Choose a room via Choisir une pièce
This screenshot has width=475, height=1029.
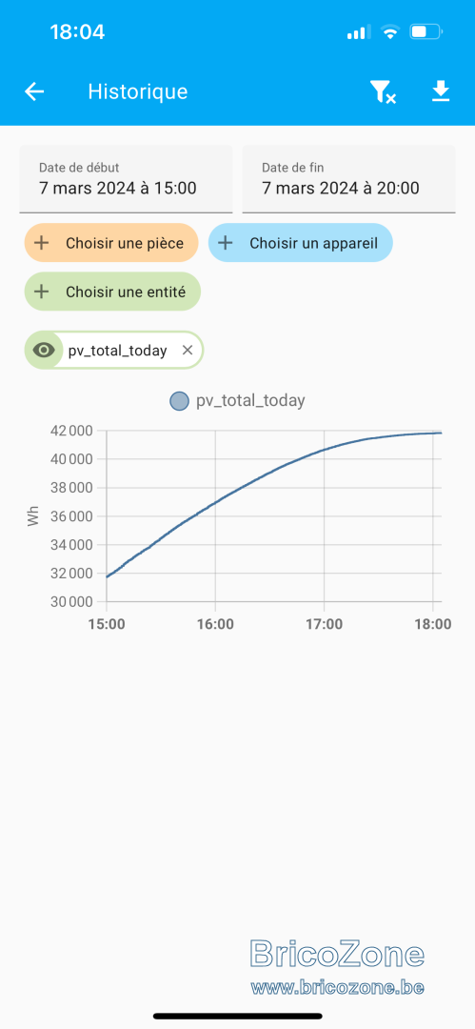coord(111,243)
